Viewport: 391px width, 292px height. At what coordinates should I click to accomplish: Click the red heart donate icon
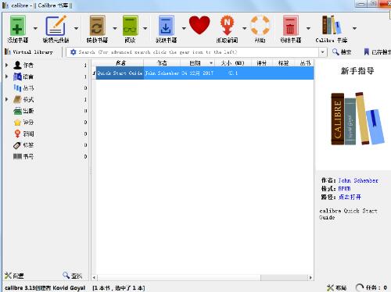coord(199,25)
